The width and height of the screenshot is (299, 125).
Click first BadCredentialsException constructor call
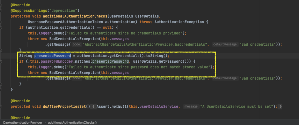point(74,39)
